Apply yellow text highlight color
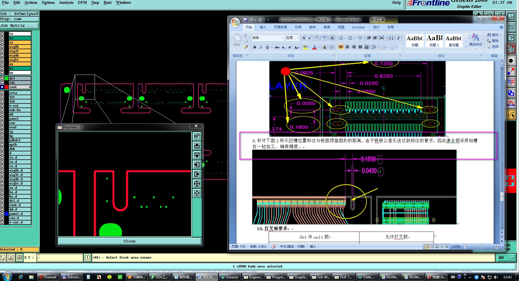Image resolution: width=519 pixels, height=281 pixels. 305,47
